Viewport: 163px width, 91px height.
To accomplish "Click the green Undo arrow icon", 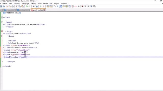I will 26,6.
